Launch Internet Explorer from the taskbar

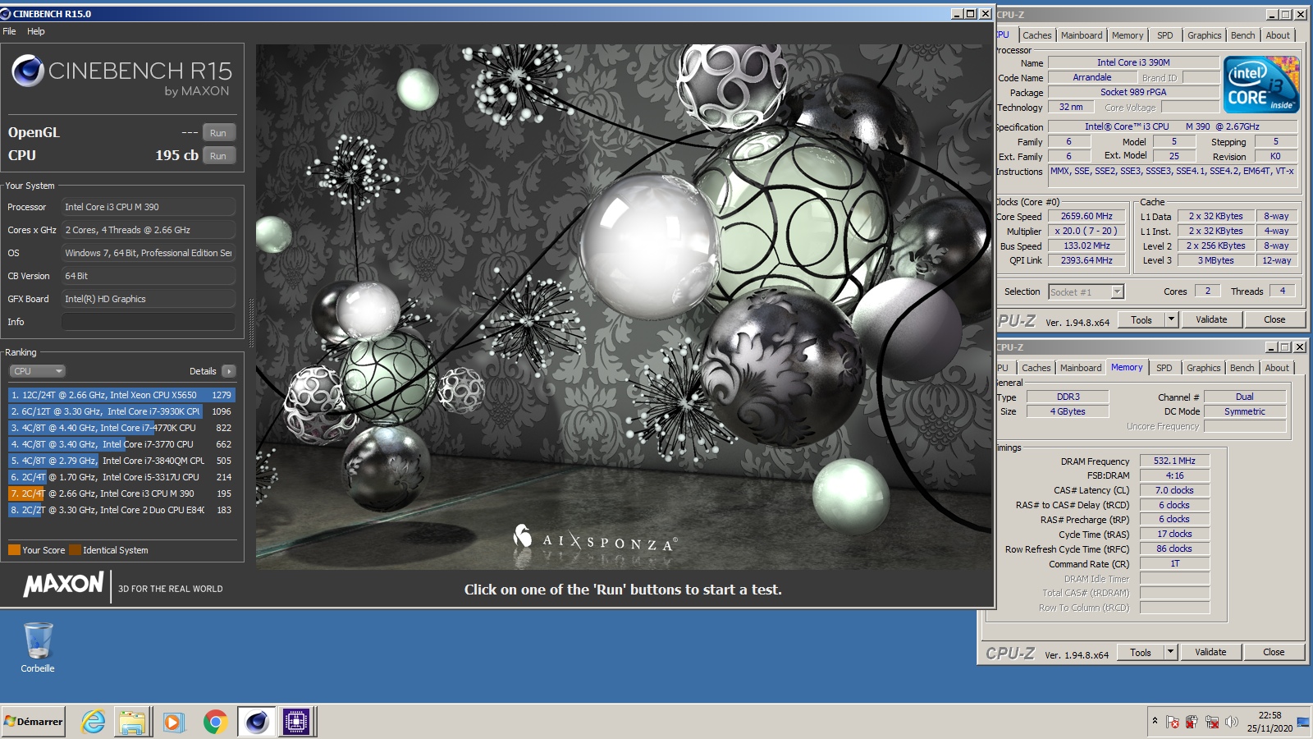click(94, 722)
